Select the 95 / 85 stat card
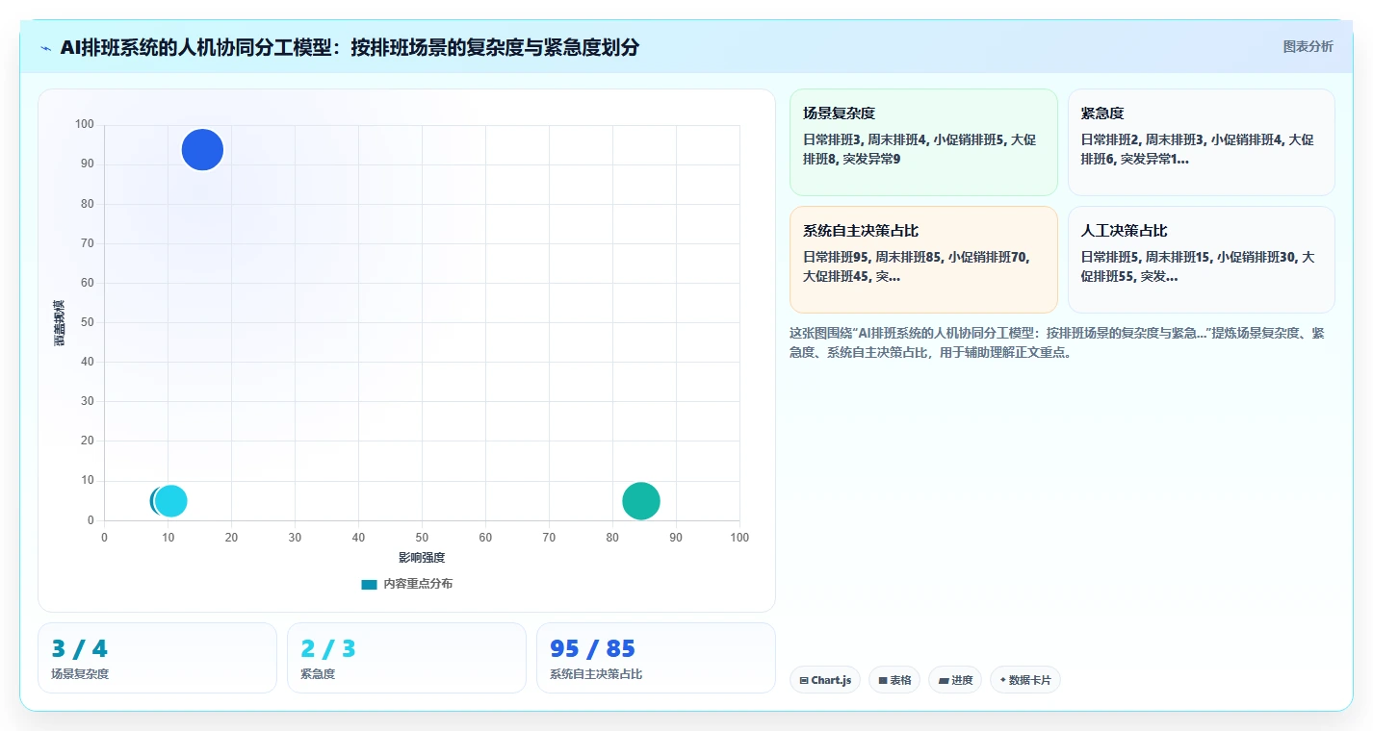This screenshot has height=731, width=1373. (x=656, y=658)
